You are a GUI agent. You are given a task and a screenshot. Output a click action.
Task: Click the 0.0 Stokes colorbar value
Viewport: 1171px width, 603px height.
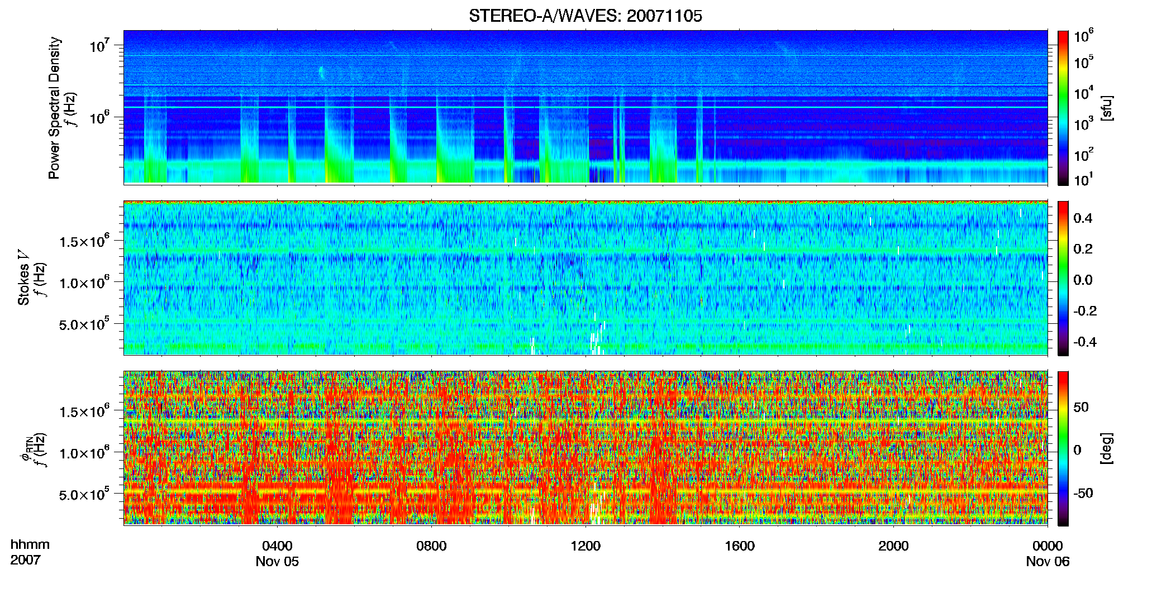(x=1083, y=280)
